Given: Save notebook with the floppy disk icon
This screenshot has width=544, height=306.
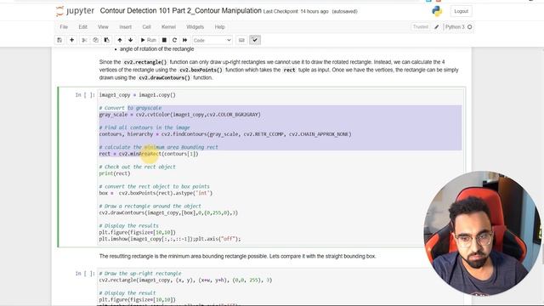Looking at the screenshot, I should pos(59,40).
